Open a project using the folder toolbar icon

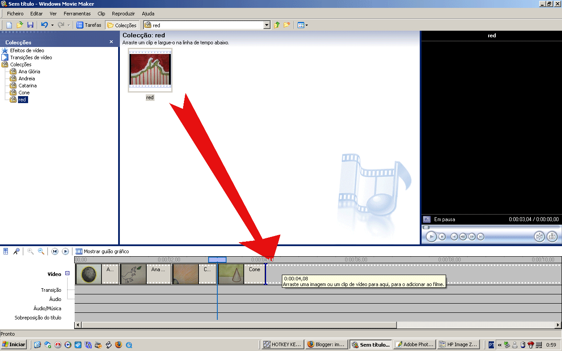pyautogui.click(x=20, y=25)
